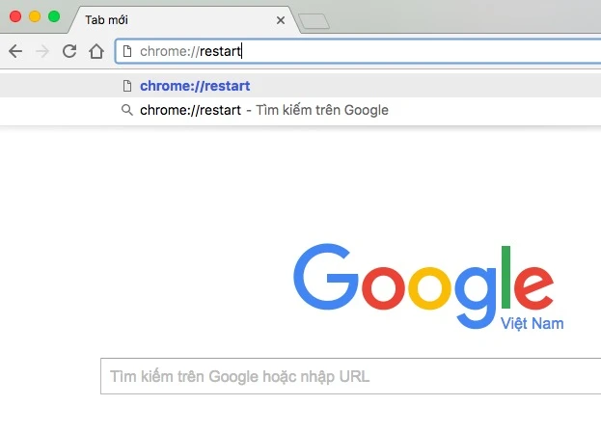Minimize the Chrome window
The image size is (601, 433).
pos(35,16)
